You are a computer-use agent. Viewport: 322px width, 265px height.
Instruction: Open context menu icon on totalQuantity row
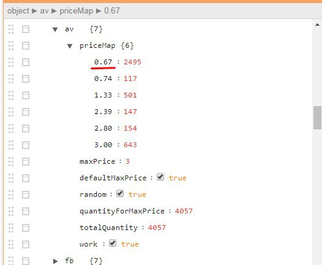point(26,228)
